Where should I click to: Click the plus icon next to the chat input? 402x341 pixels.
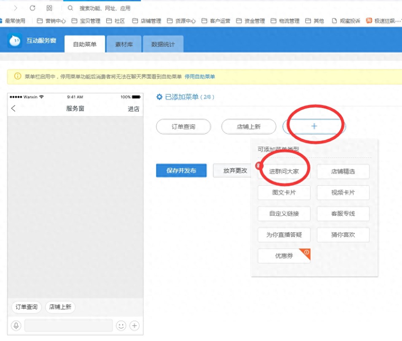pyautogui.click(x=135, y=325)
